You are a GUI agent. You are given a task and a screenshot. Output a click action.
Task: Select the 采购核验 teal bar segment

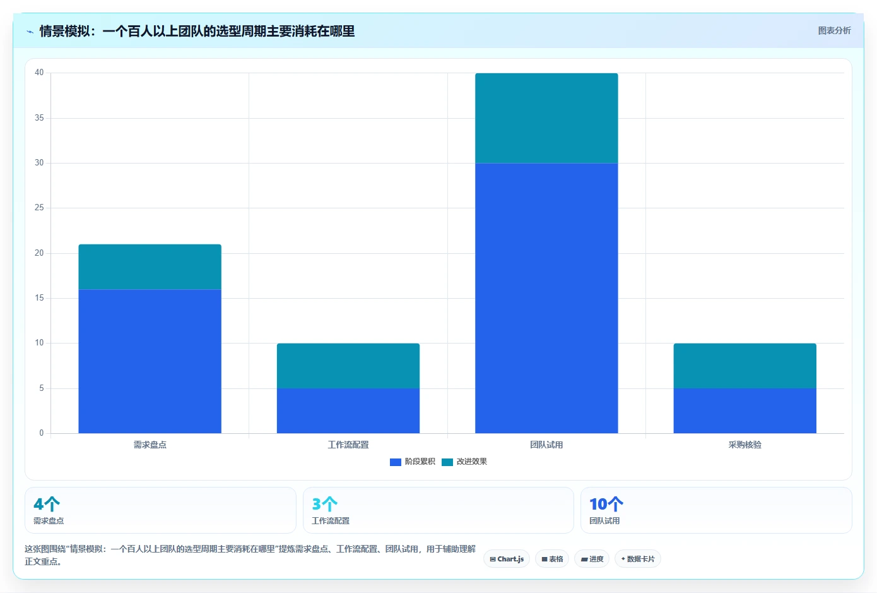pyautogui.click(x=745, y=366)
